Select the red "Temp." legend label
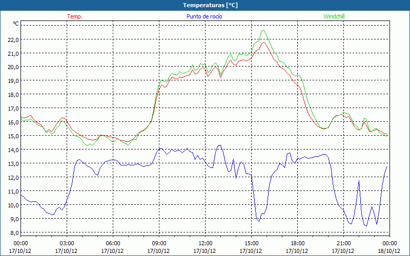 pyautogui.click(x=75, y=16)
